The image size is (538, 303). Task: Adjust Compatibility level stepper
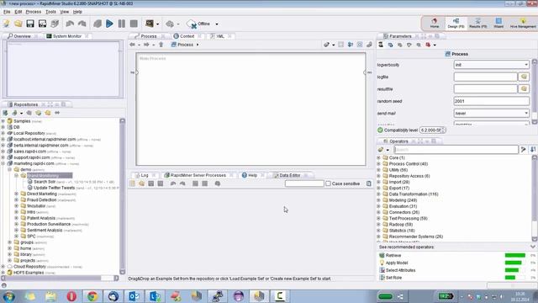pyautogui.click(x=444, y=130)
